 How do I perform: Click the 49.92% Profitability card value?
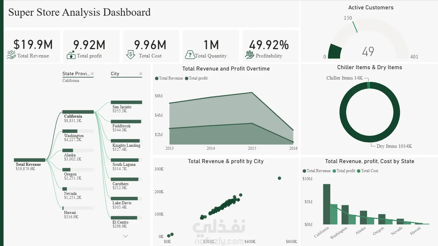pyautogui.click(x=269, y=44)
